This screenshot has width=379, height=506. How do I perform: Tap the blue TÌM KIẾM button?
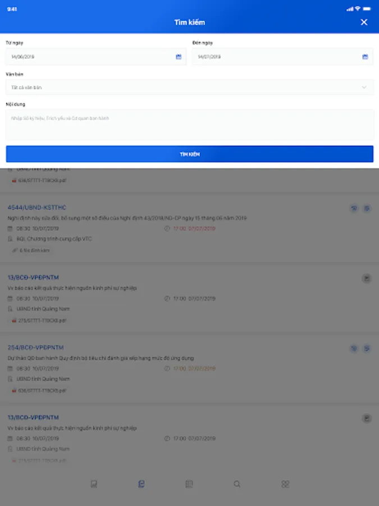[190, 154]
